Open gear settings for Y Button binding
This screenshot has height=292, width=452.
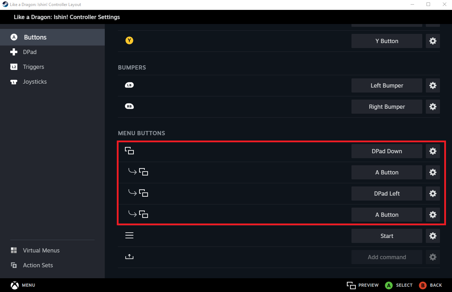click(x=433, y=41)
